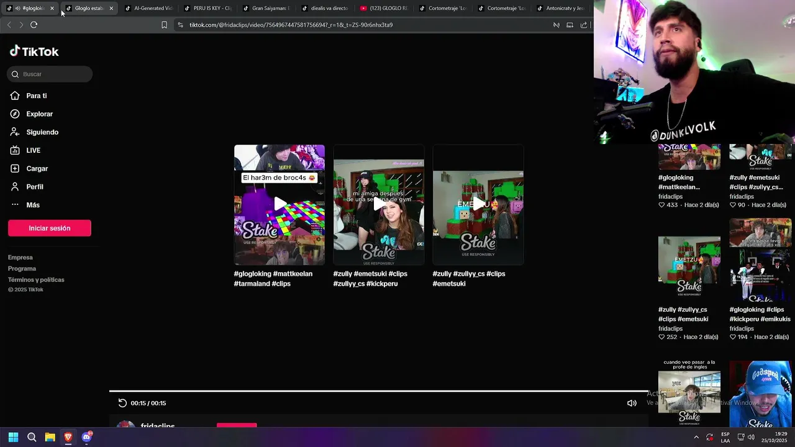
Task: Expand the Programa footer section
Action: [x=22, y=269]
